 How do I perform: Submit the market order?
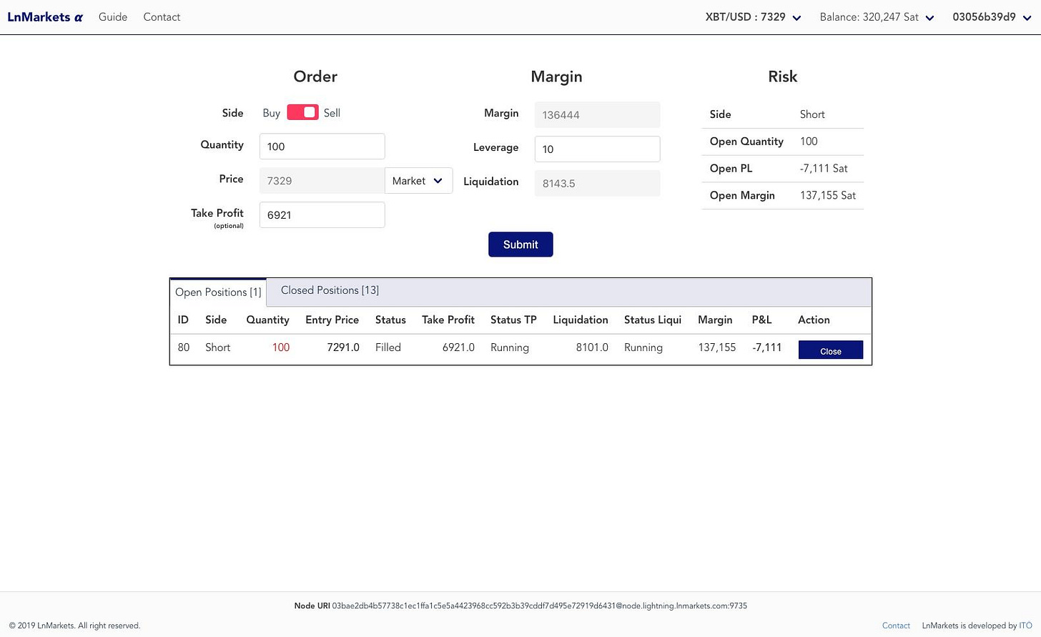click(x=520, y=244)
